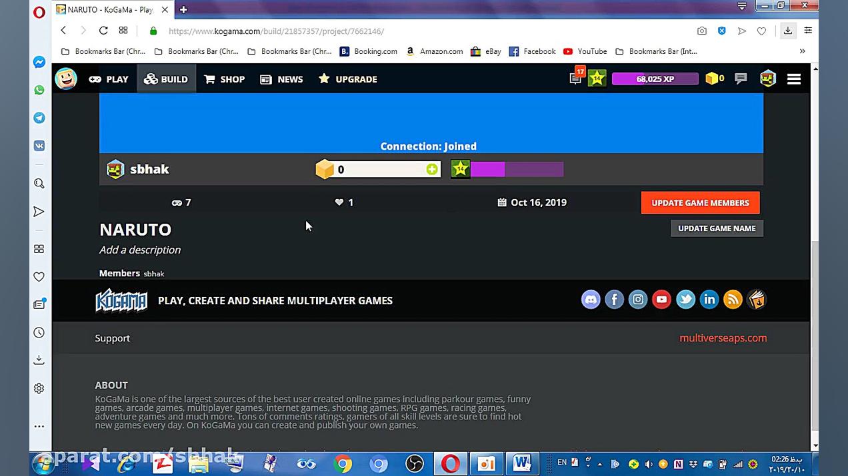Open the chat messages icon in the header
Screen dimensions: 848x476
pos(741,79)
